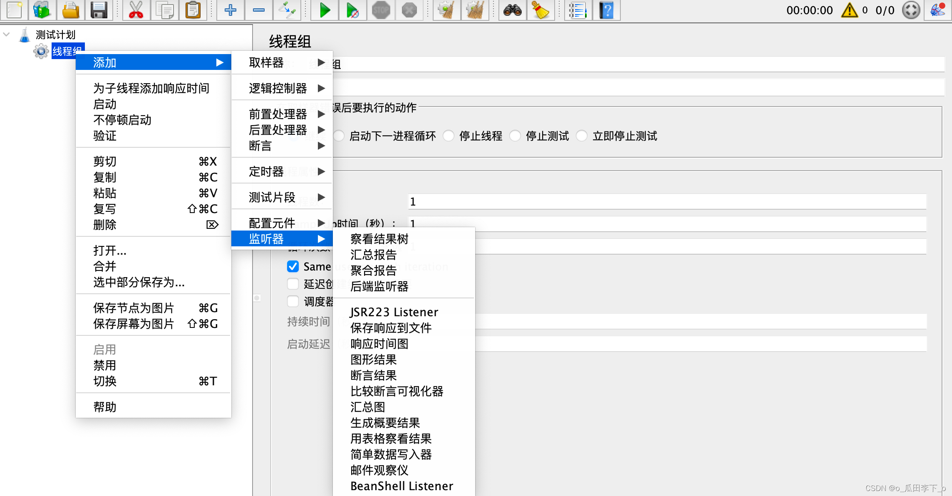Click the broom Reset Search icon
The height and width of the screenshot is (496, 952).
(540, 10)
